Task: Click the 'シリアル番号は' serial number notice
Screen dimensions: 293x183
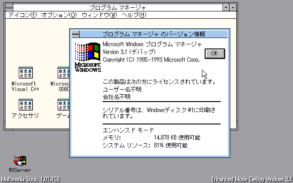Action: click(x=159, y=113)
